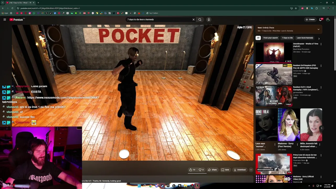Show more filter chips with the arrow

coord(319,39)
